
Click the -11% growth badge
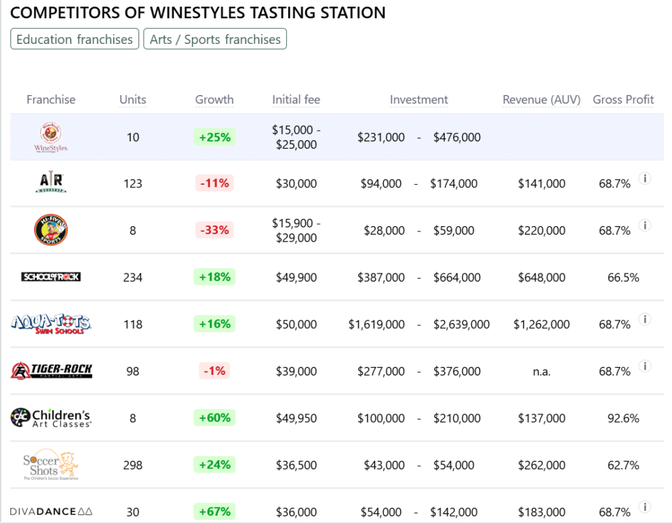pyautogui.click(x=215, y=183)
